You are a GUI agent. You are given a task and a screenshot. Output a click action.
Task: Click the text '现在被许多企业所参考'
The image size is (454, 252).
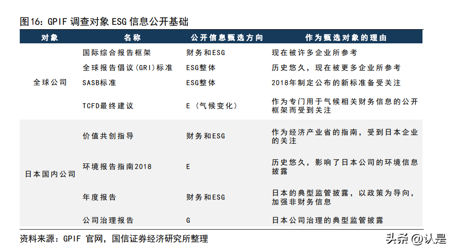coord(314,52)
